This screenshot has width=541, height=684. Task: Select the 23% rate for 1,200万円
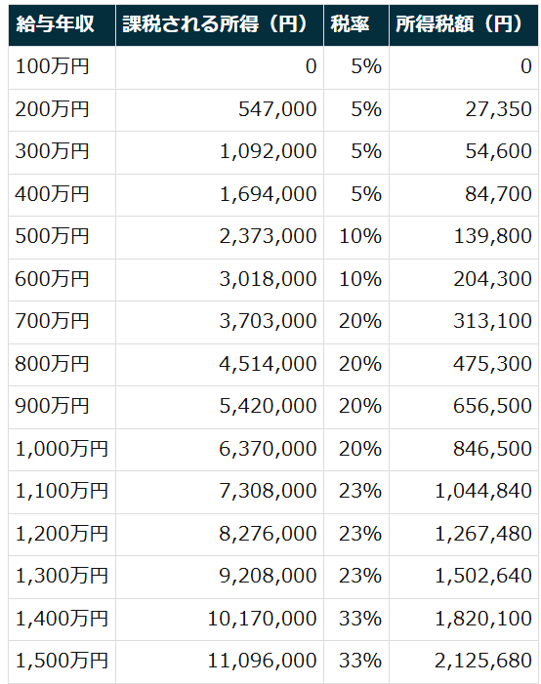[x=356, y=534]
